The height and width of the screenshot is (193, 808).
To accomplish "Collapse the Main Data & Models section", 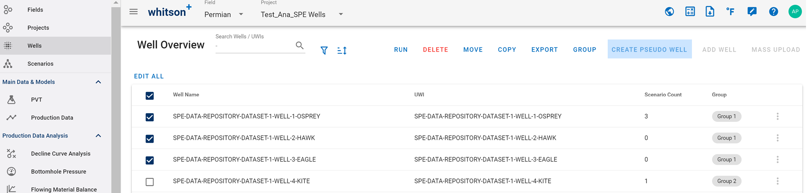I will point(98,82).
